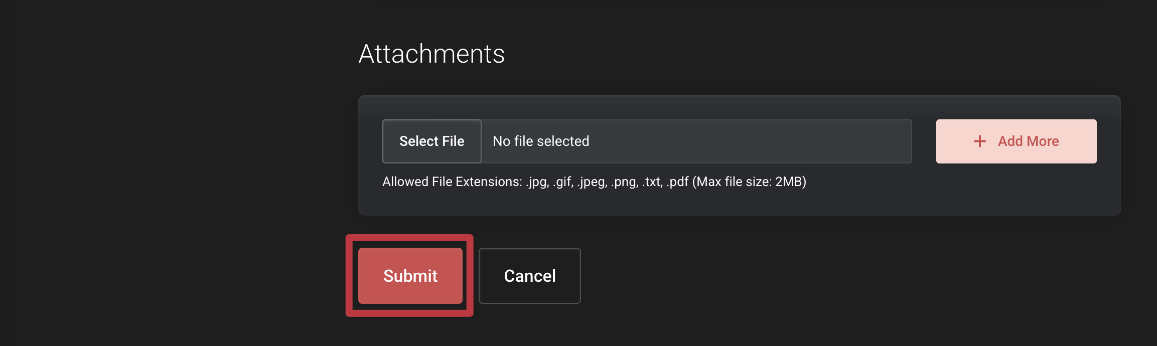Viewport: 1157px width, 346px height.
Task: Click the Attachments section heading
Action: (431, 54)
